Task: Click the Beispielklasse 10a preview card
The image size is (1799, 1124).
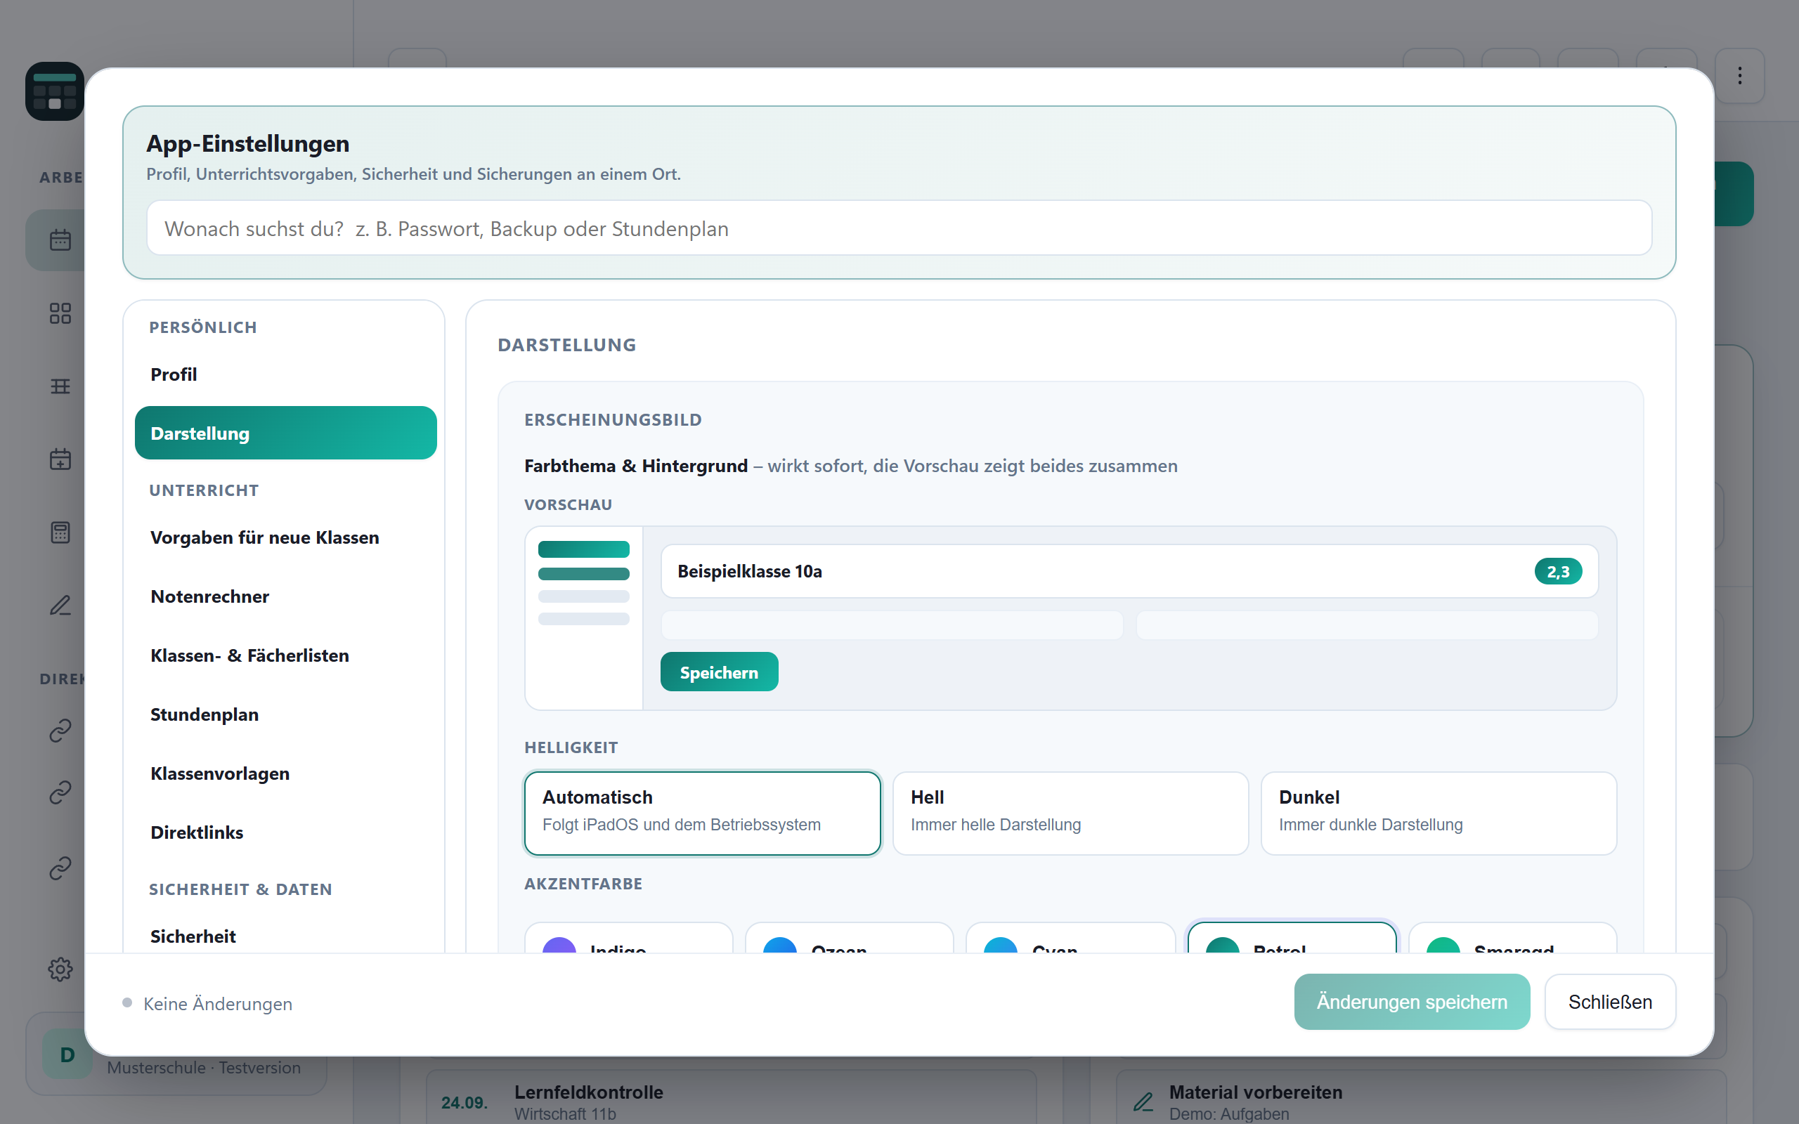Action: click(x=1129, y=571)
